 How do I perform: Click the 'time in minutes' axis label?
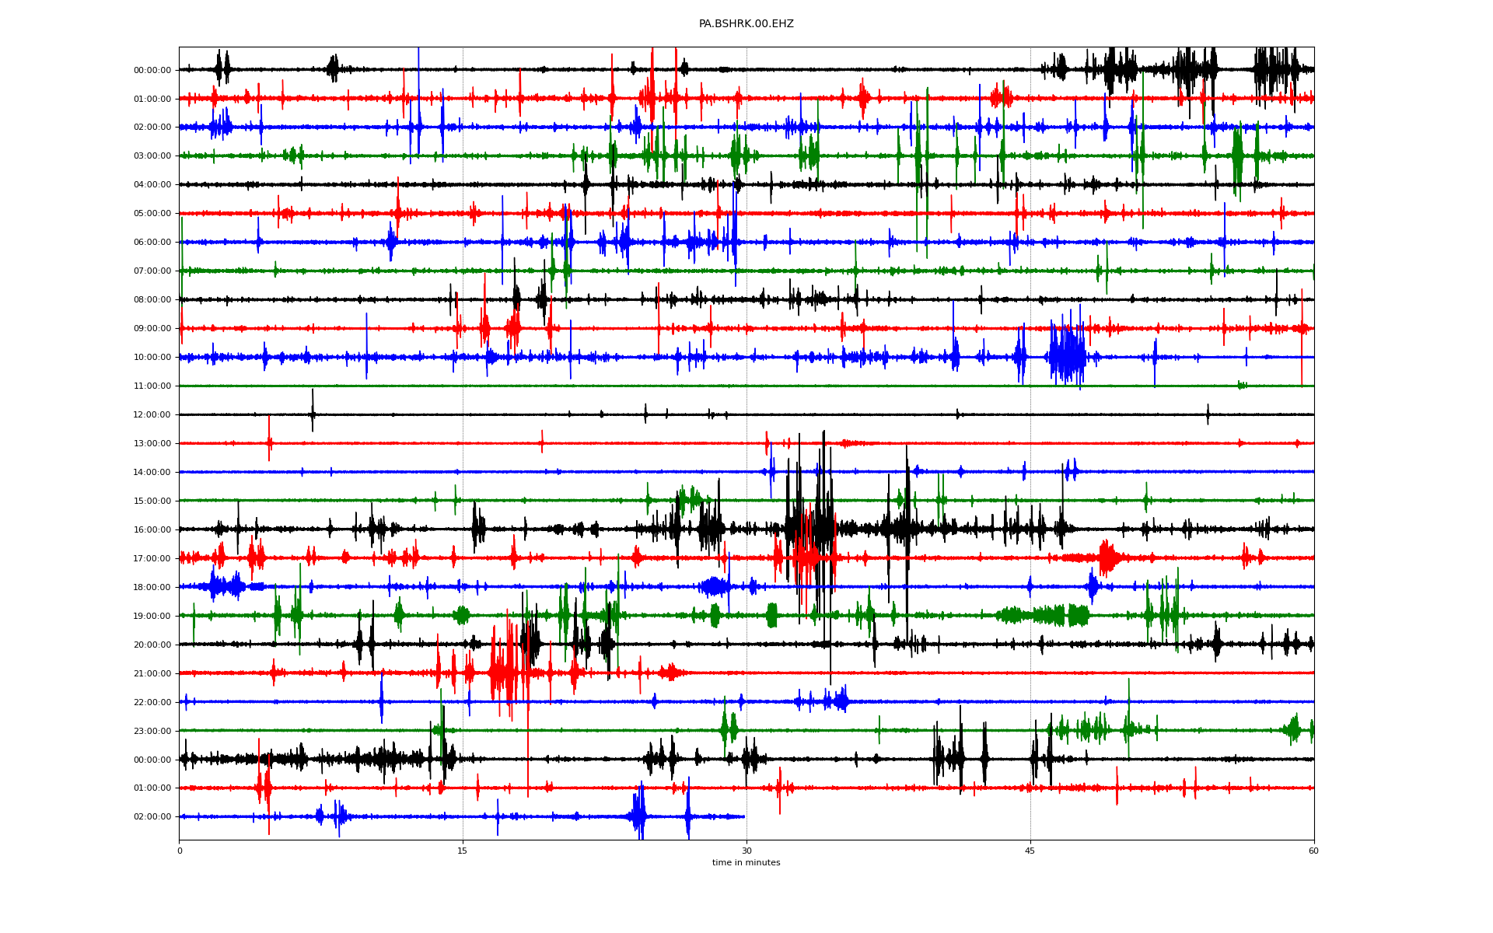point(746,863)
